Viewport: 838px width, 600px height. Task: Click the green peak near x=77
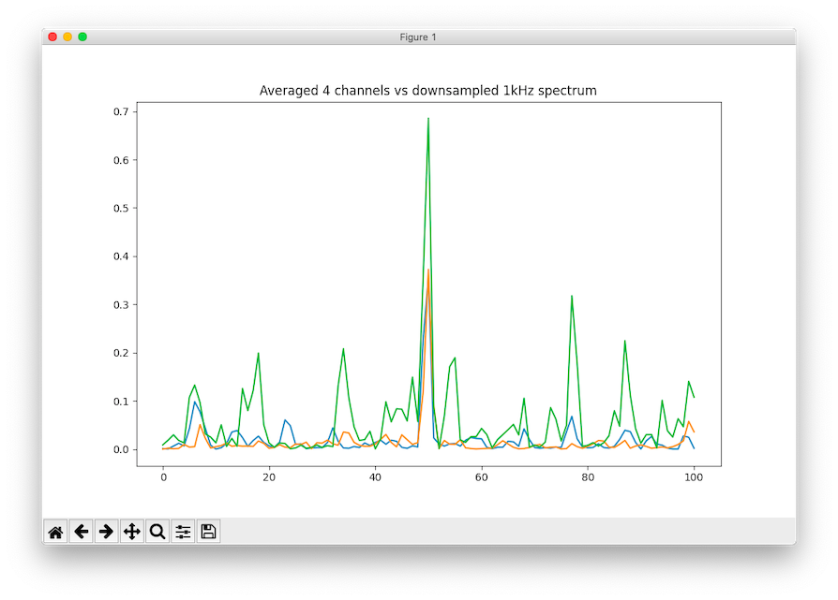point(572,297)
